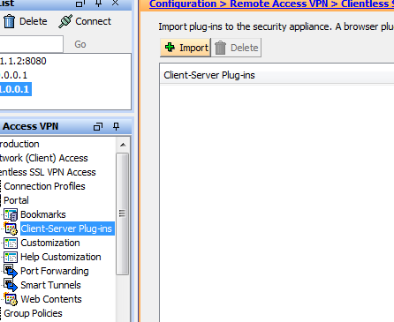394x322 pixels.
Task: Select Connection Profiles tree item
Action: (x=44, y=186)
